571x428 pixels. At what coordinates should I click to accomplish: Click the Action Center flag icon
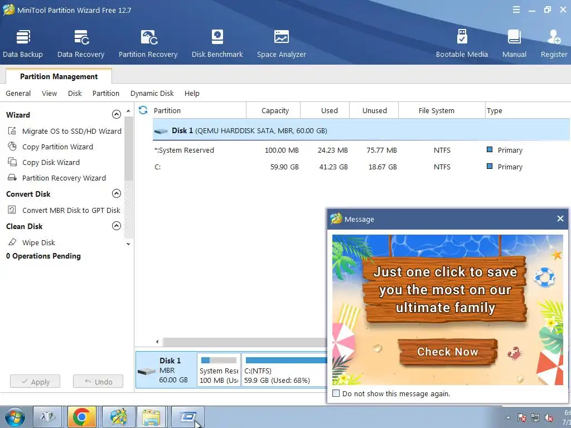point(521,417)
